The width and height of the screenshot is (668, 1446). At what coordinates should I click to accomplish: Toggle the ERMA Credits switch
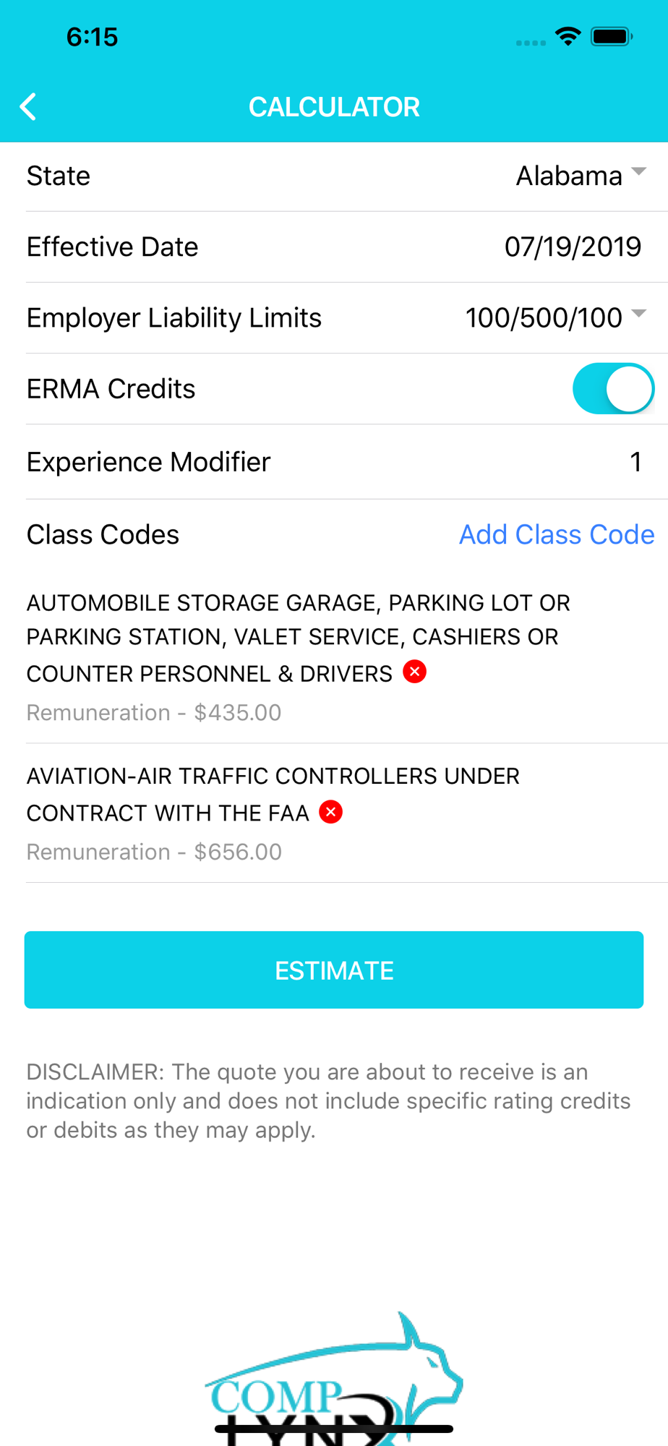tap(613, 388)
